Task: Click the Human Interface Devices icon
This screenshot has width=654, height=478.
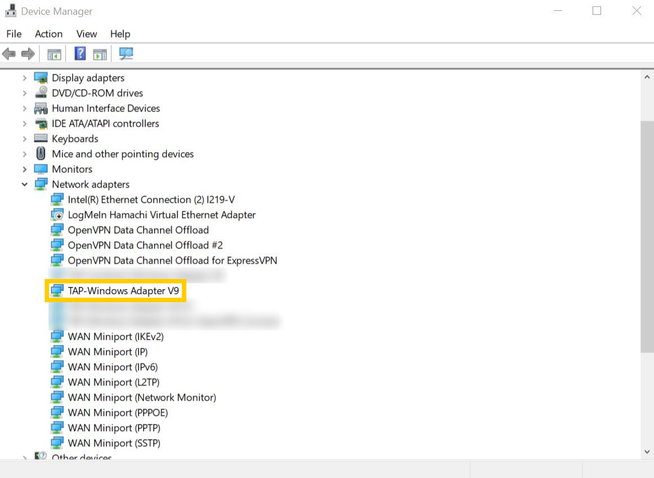Action: (x=41, y=108)
